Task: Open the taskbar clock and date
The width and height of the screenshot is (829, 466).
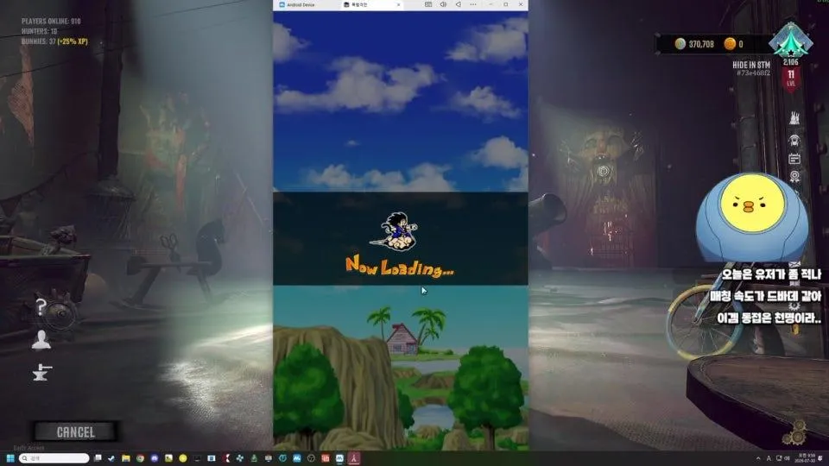Action: (807, 458)
